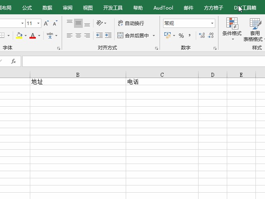This screenshot has height=199, width=265.
Task: Apply percent style format
Action: [x=181, y=35]
